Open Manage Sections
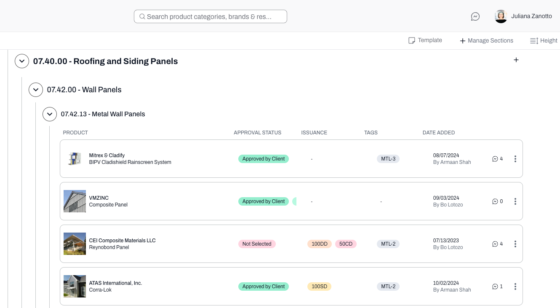The width and height of the screenshot is (560, 308). point(486,41)
